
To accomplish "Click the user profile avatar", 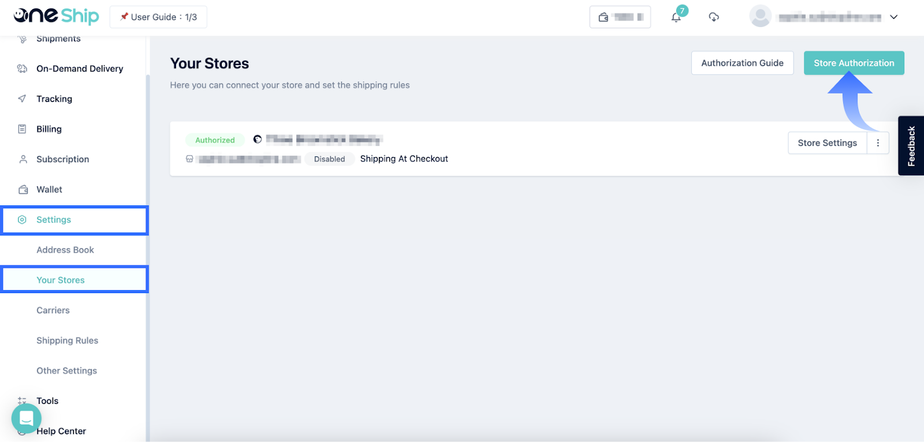I will point(760,17).
